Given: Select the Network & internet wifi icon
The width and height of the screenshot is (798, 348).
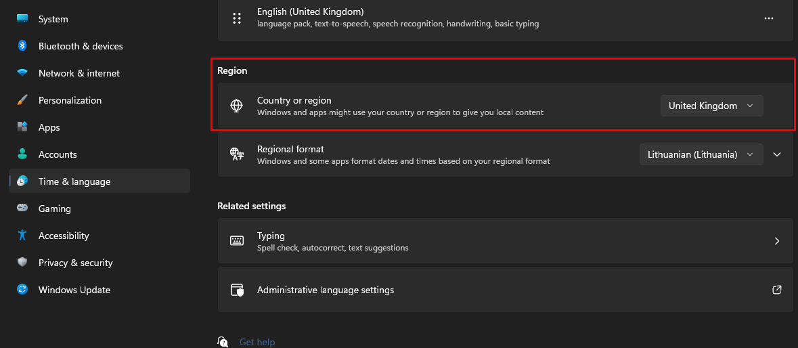Looking at the screenshot, I should pos(22,73).
